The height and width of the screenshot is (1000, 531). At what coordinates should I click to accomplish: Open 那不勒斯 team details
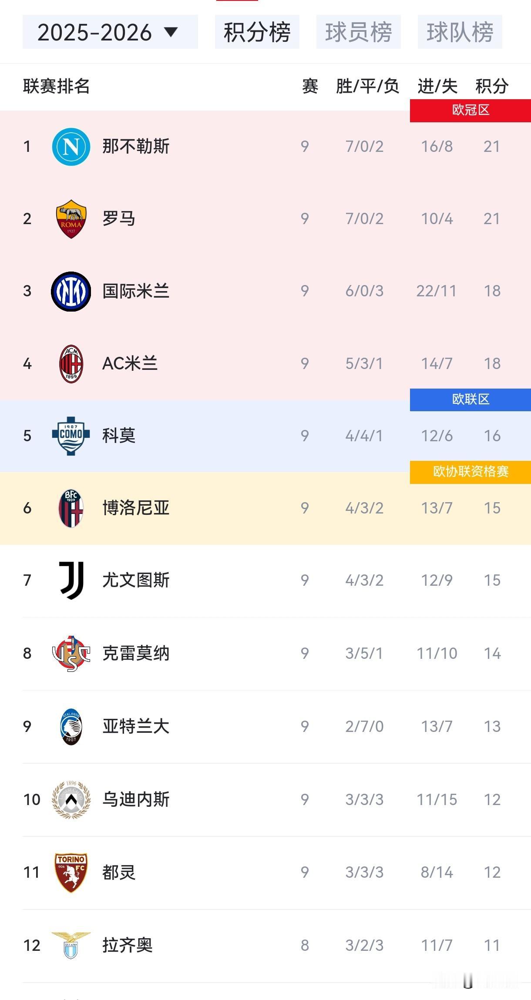pyautogui.click(x=136, y=146)
